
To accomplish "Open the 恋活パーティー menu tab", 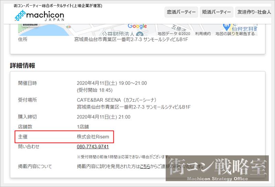I will [181, 12].
